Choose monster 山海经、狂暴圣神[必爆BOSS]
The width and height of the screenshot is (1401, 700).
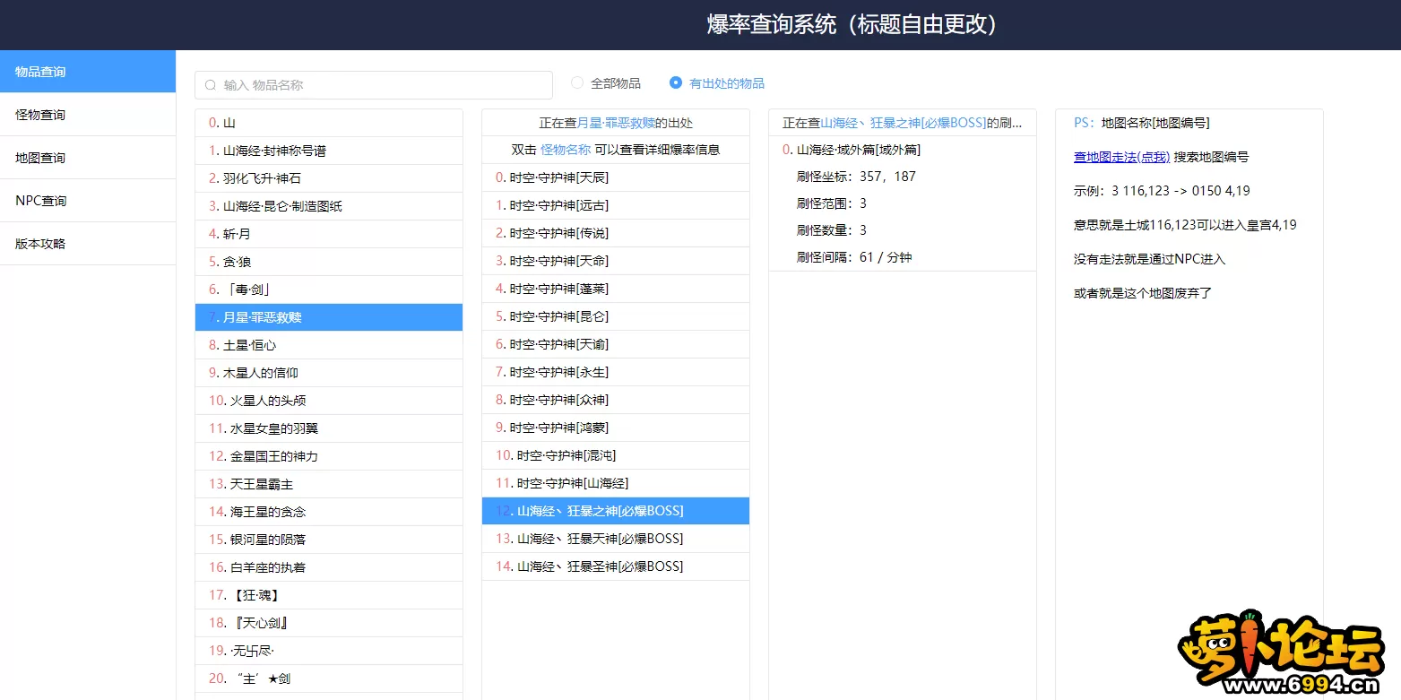pyautogui.click(x=616, y=566)
